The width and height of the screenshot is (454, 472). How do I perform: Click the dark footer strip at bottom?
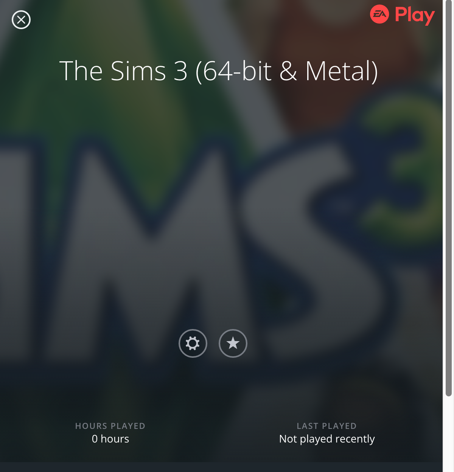[221, 467]
